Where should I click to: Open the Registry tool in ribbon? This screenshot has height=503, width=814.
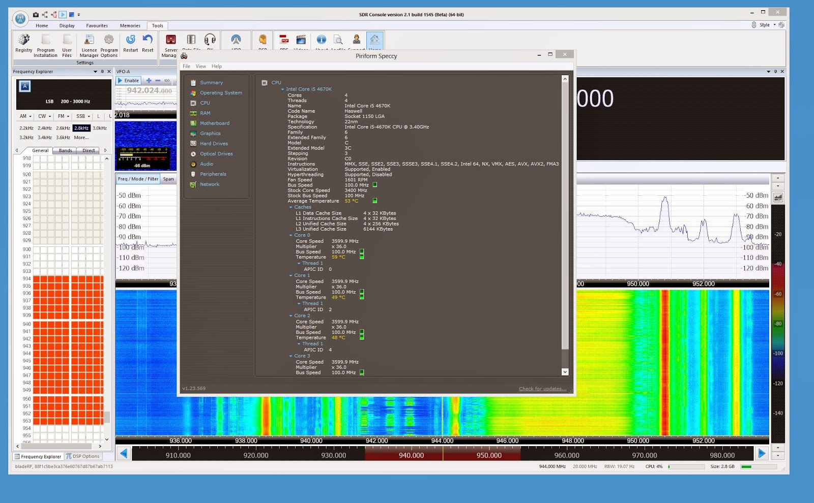pos(23,43)
